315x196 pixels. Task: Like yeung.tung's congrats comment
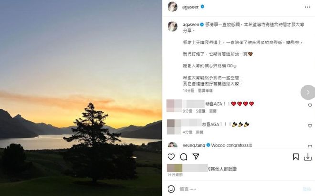coord(310,146)
